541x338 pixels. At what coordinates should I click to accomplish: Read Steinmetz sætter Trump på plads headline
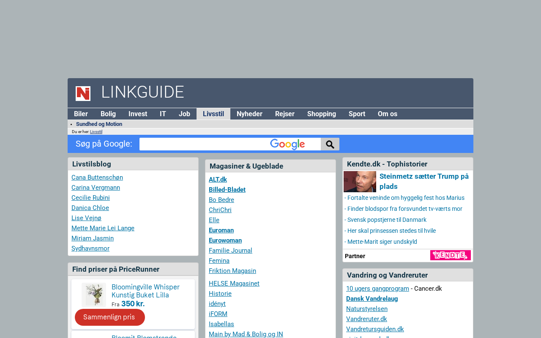point(424,181)
